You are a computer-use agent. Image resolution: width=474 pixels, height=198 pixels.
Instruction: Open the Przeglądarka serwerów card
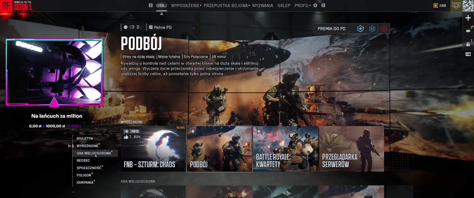tap(352, 149)
